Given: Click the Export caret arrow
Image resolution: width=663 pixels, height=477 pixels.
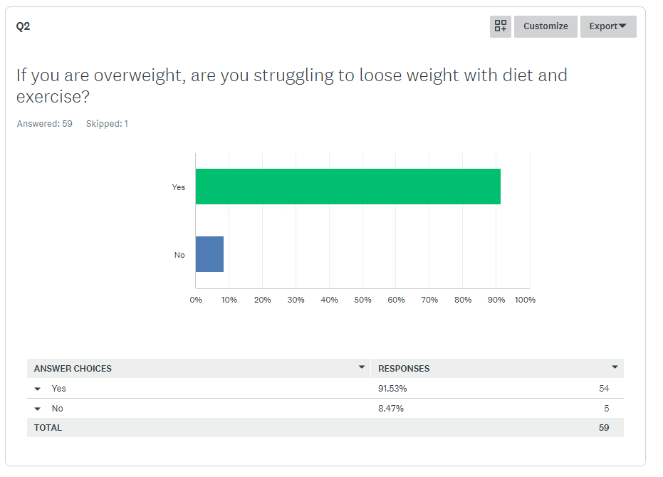Looking at the screenshot, I should coord(622,26).
